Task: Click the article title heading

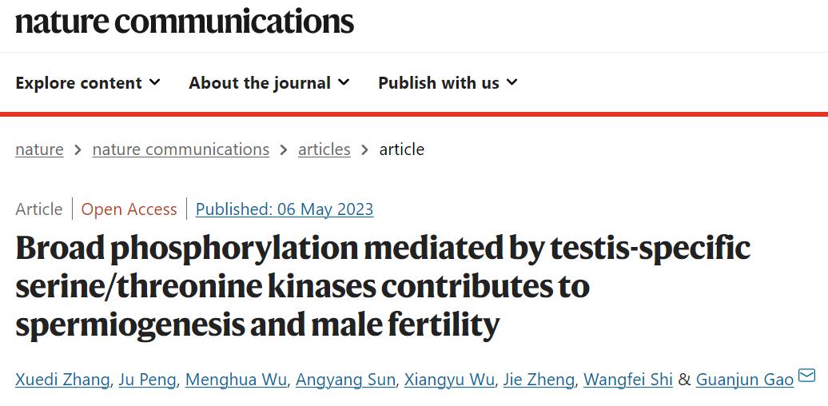Action: [383, 287]
